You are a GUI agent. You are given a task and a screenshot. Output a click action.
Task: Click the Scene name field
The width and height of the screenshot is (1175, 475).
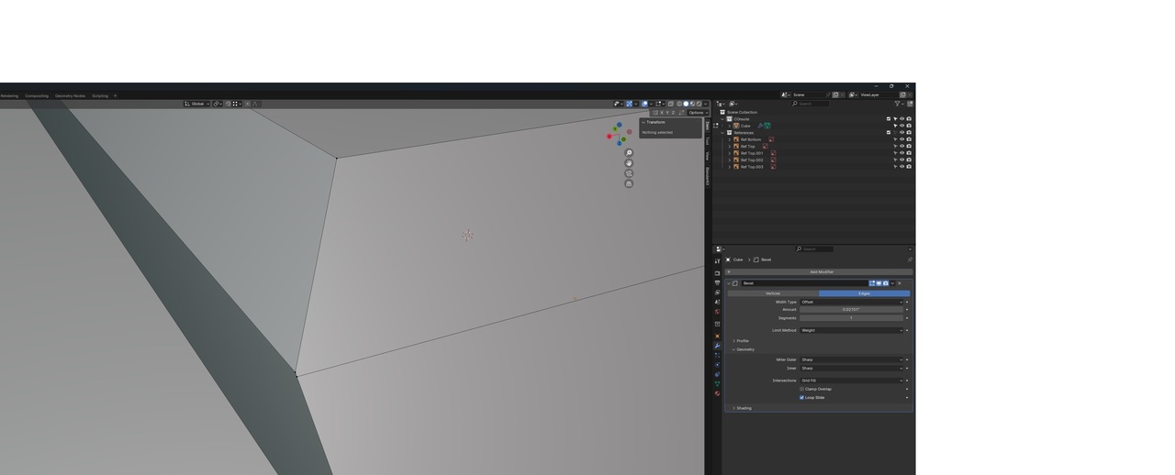[x=808, y=94]
